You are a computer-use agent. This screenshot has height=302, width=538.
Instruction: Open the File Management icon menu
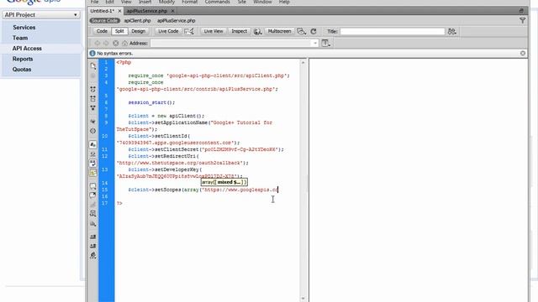[x=452, y=32]
